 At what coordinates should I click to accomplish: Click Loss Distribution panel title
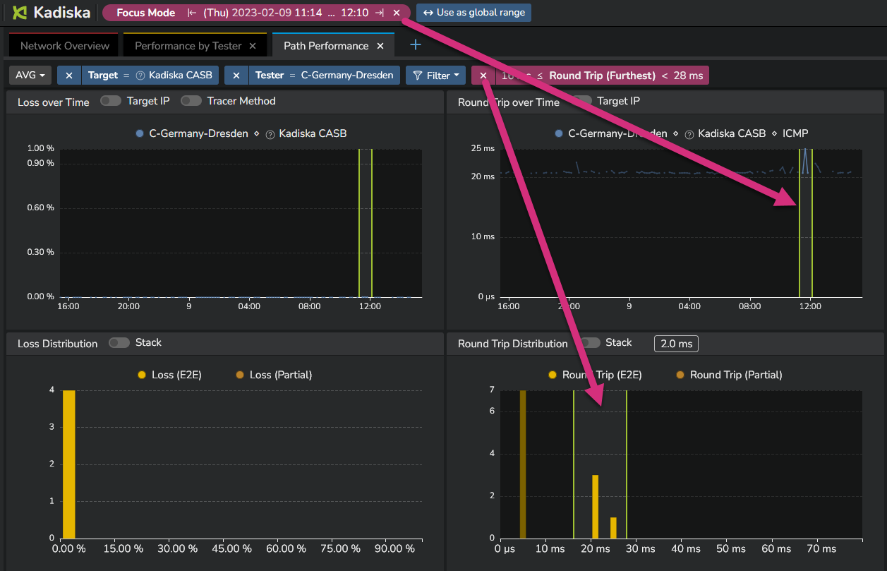pos(58,344)
